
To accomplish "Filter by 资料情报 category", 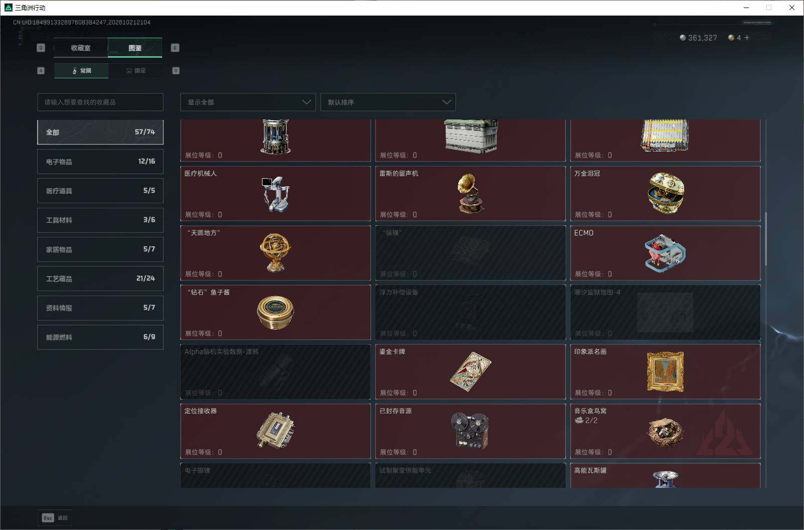I will [100, 308].
